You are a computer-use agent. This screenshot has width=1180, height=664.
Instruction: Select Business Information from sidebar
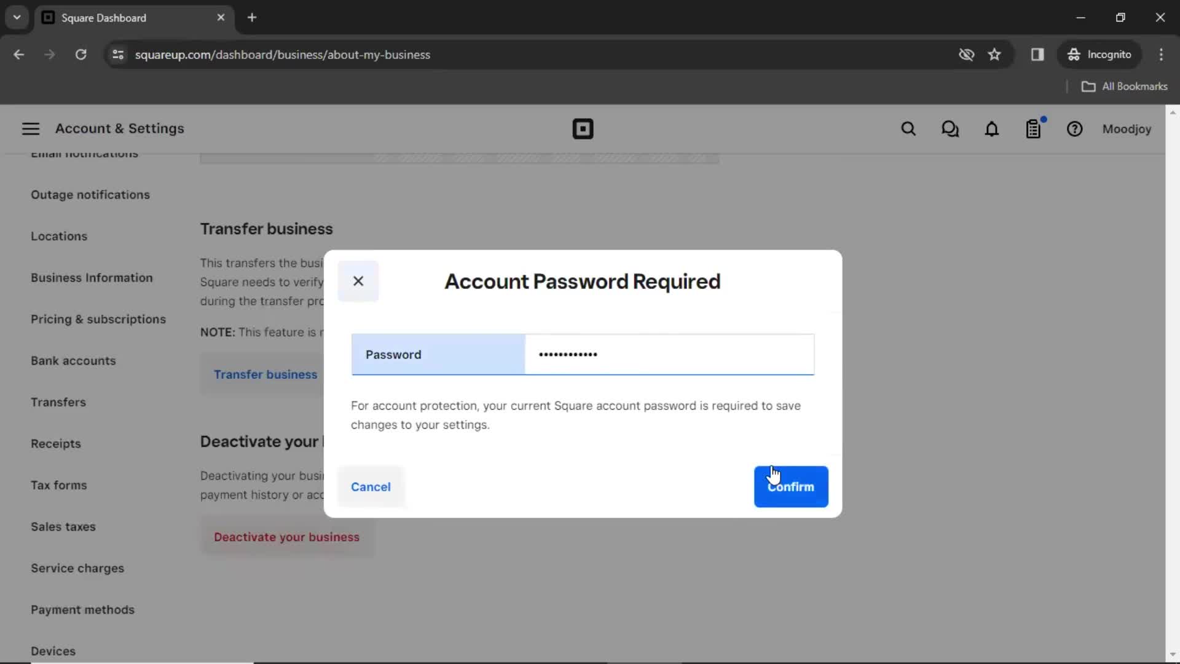coord(92,277)
